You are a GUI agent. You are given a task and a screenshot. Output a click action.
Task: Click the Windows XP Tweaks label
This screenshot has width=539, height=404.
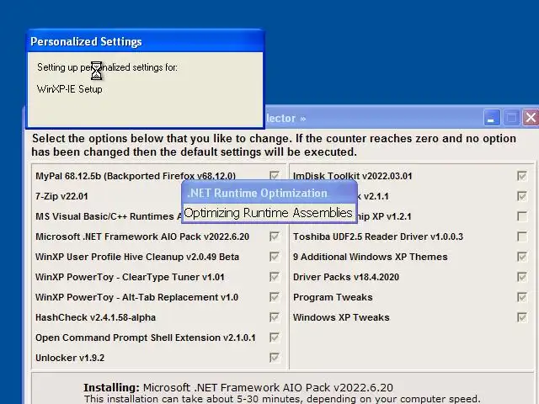(x=341, y=317)
